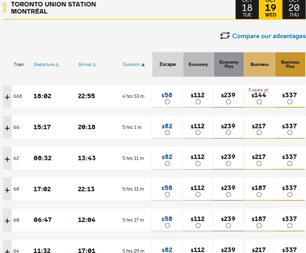Choose $144 Business fare for train 668
The image size is (306, 253).
pyautogui.click(x=259, y=102)
